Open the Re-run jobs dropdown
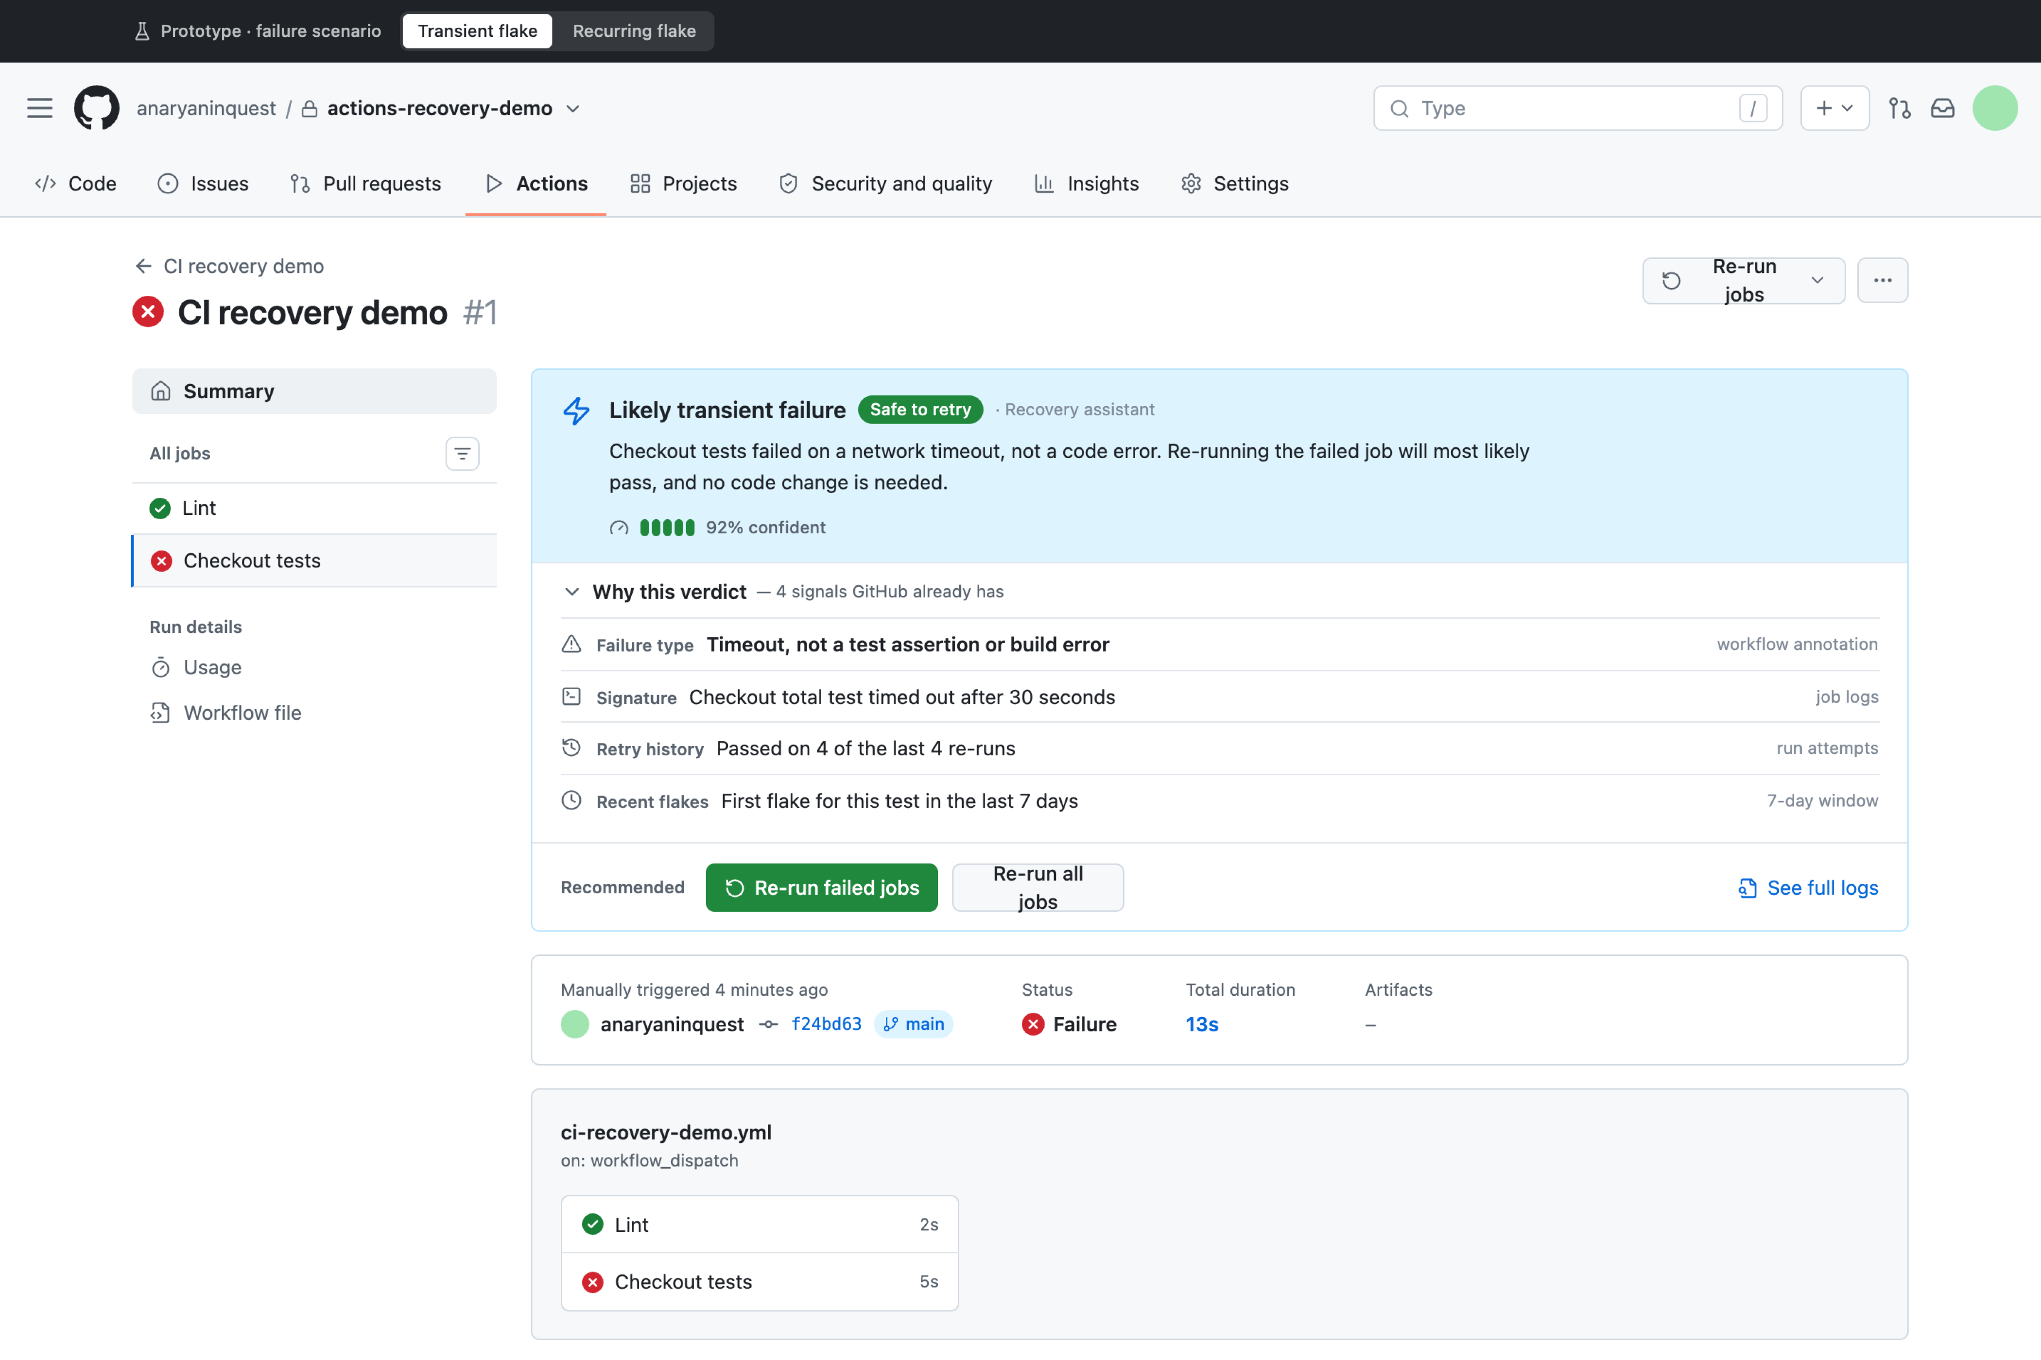 (x=1744, y=280)
